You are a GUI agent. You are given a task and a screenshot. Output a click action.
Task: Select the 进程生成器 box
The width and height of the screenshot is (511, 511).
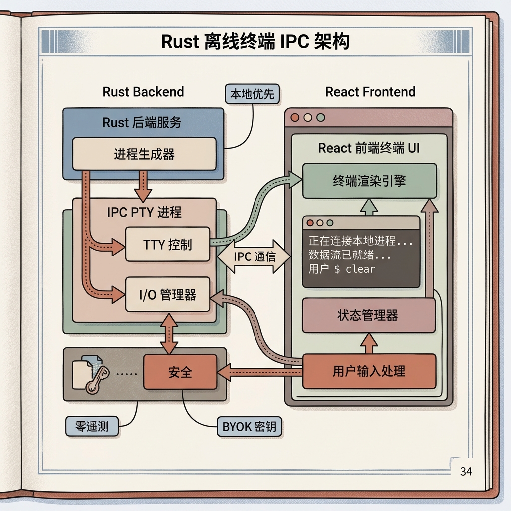click(x=144, y=154)
